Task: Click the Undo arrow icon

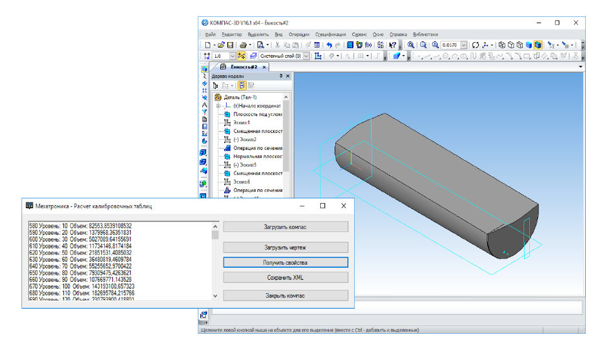Action: [x=329, y=45]
